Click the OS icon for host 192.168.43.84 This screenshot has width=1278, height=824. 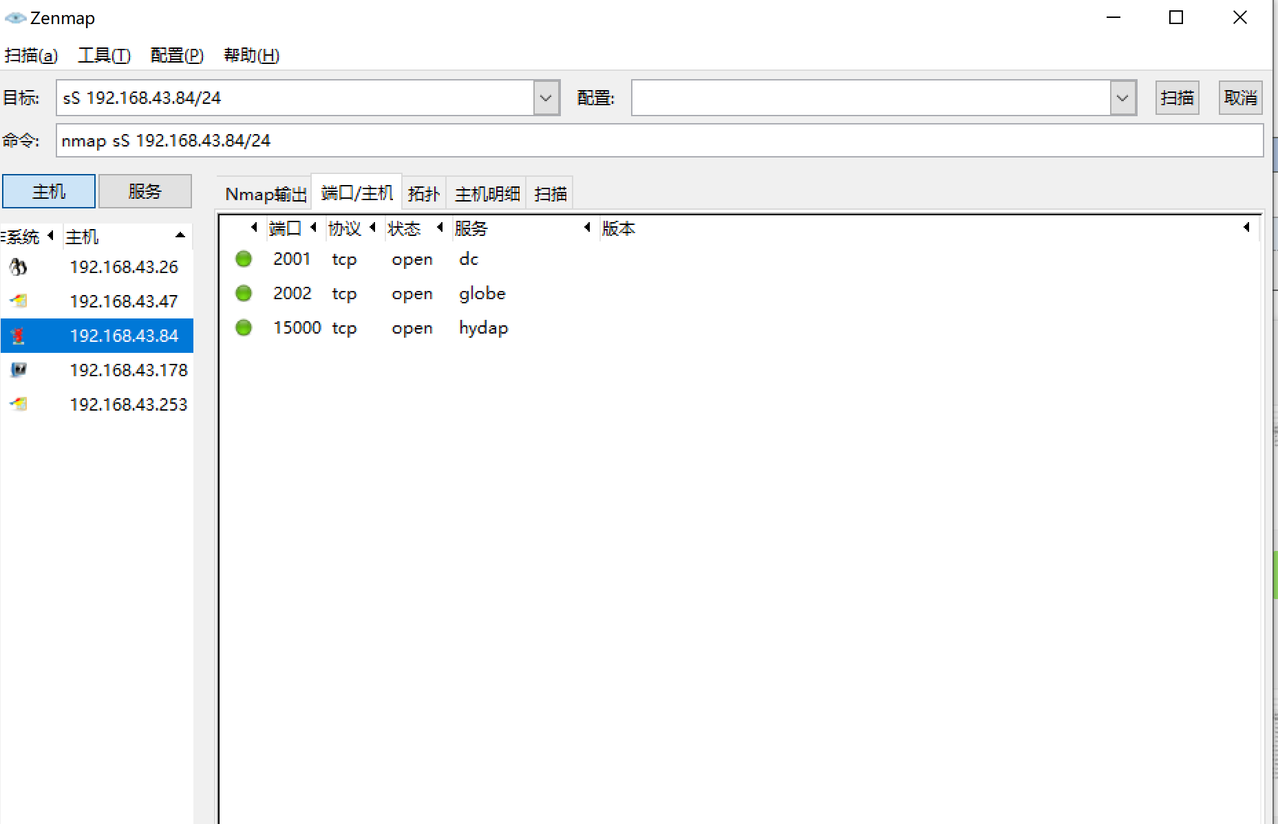point(19,336)
